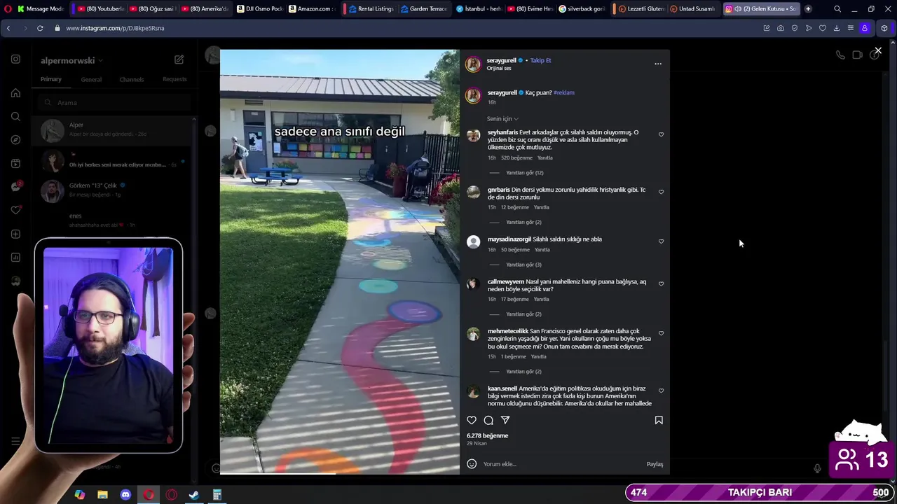Create new post with plus icon
The height and width of the screenshot is (504, 897).
pos(15,234)
